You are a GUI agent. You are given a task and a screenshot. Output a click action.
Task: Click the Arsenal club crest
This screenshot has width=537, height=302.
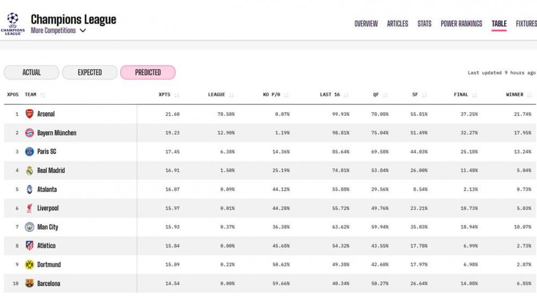click(30, 114)
